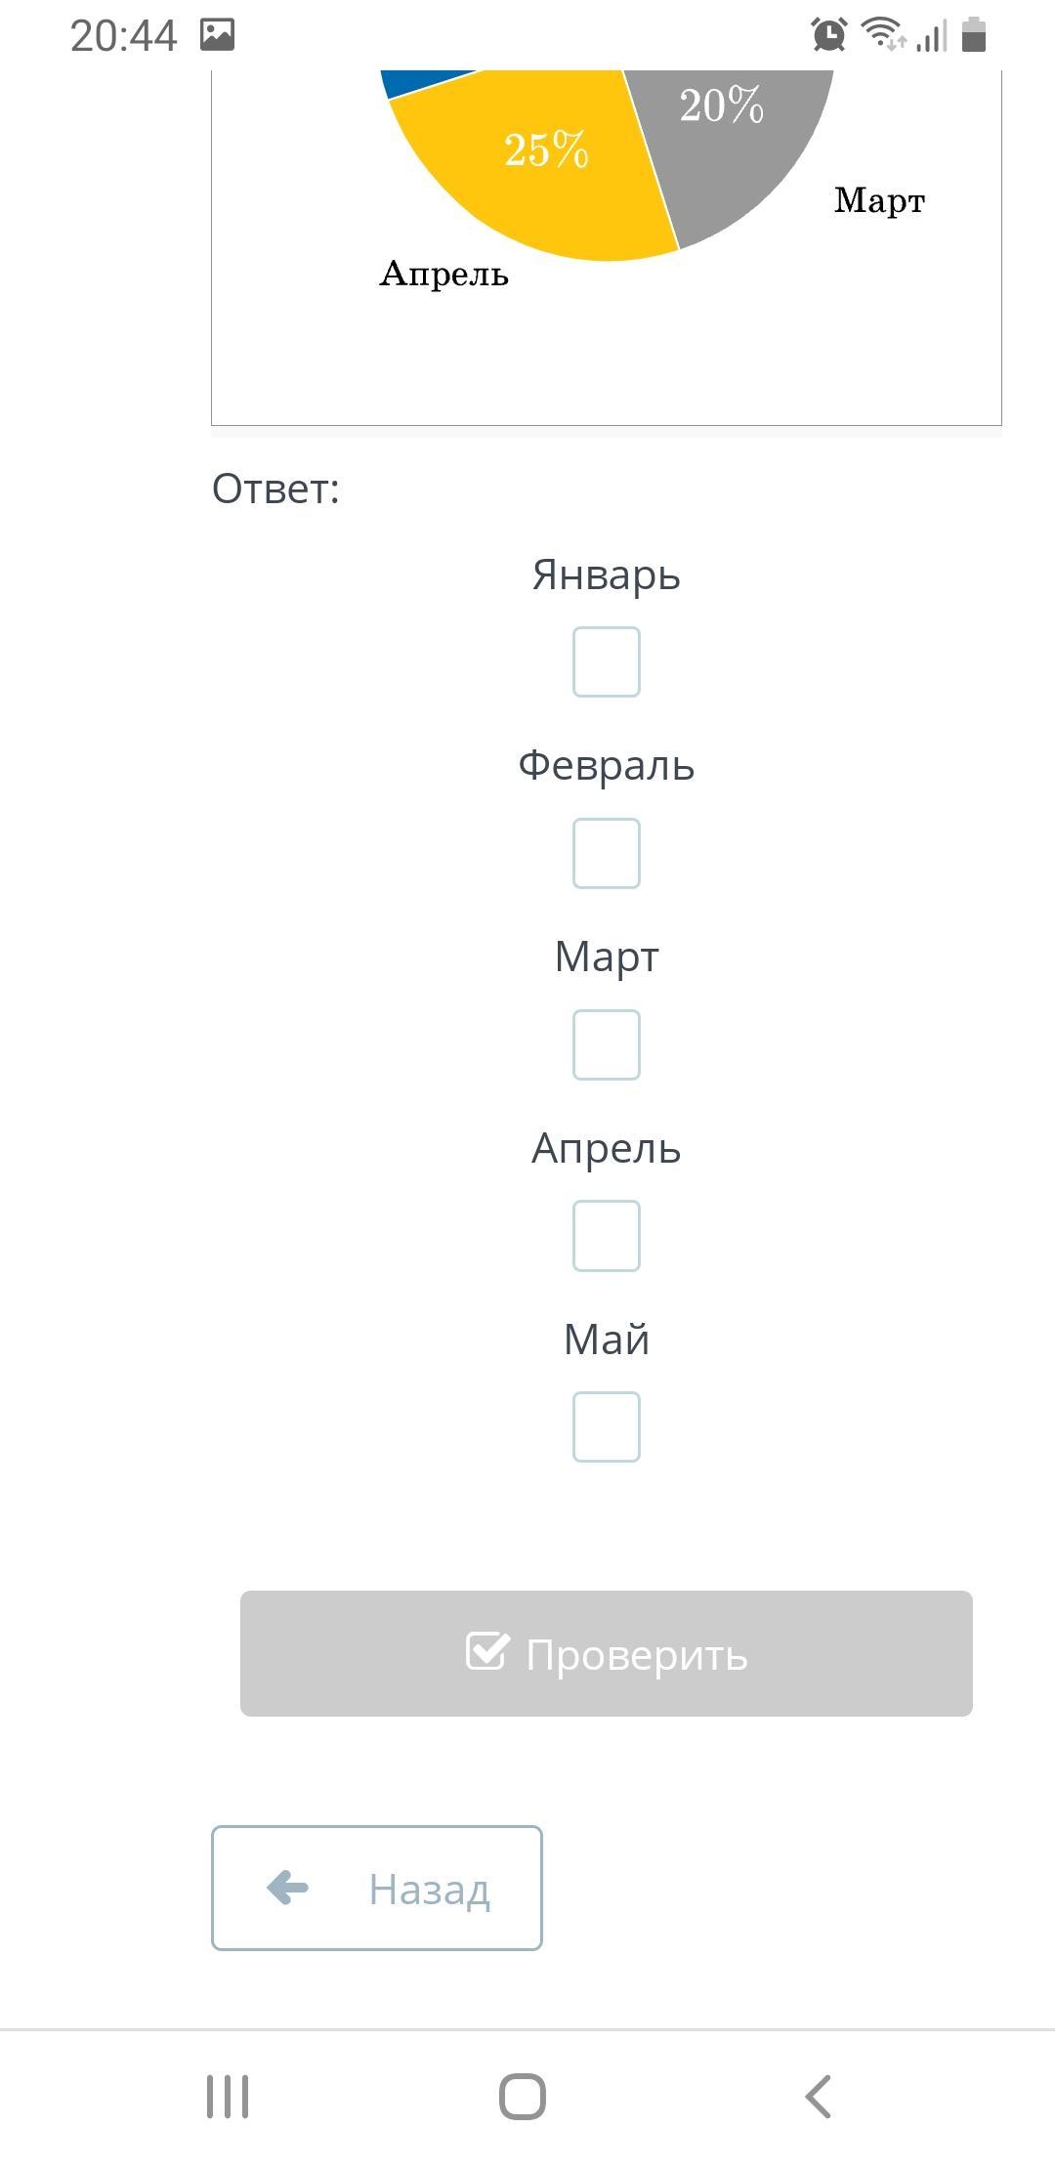Tap the Android back navigation arrow
This screenshot has height=2169, width=1055.
point(818,2097)
